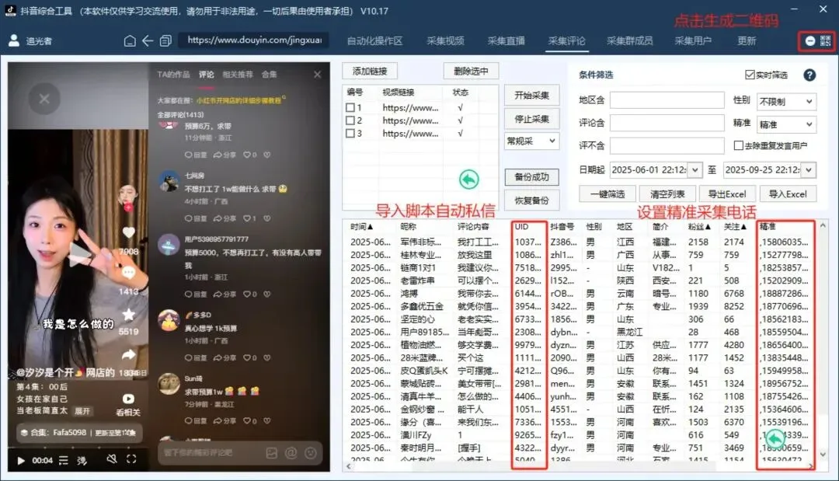This screenshot has width=839, height=481.
Task: Click the douyin.com URL address field
Action: tap(254, 40)
